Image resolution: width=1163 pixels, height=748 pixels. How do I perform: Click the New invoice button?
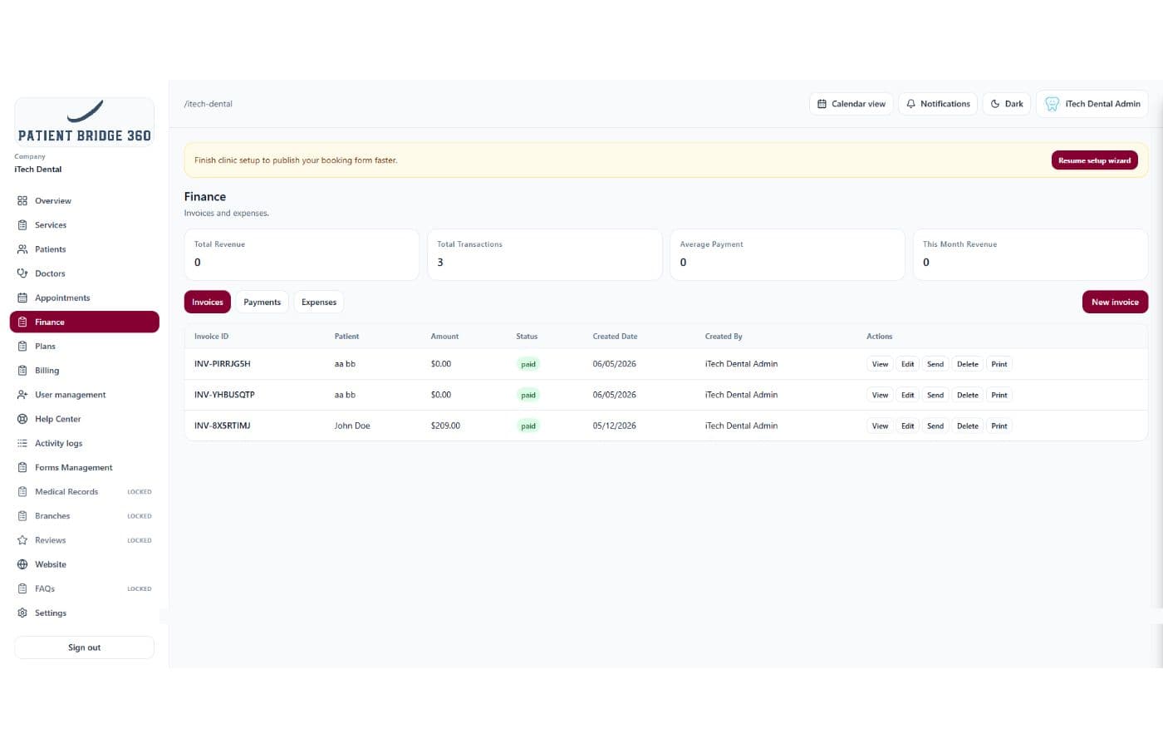click(x=1115, y=303)
